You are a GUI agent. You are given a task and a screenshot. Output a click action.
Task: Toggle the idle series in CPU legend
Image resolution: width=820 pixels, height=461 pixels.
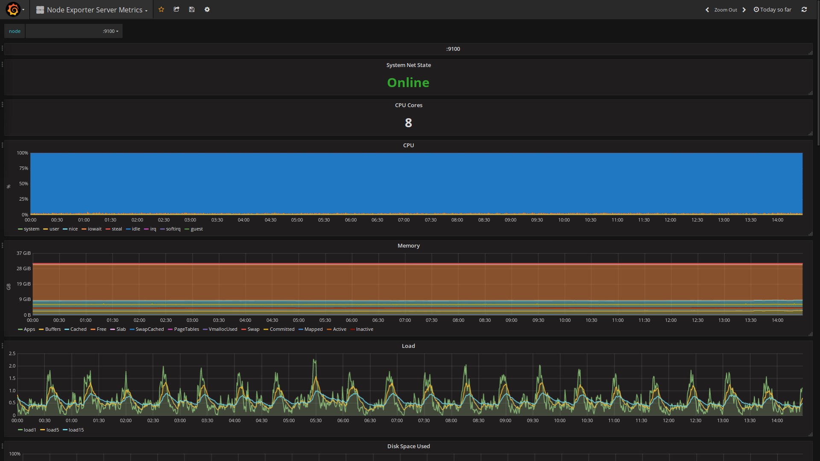click(x=136, y=229)
